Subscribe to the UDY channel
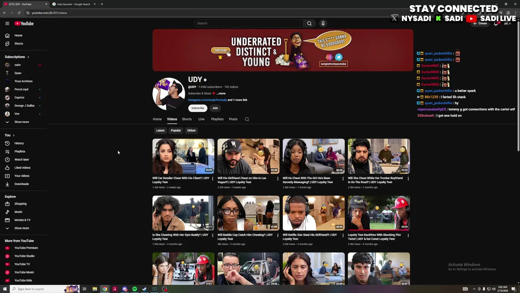This screenshot has width=520, height=293. click(x=198, y=108)
